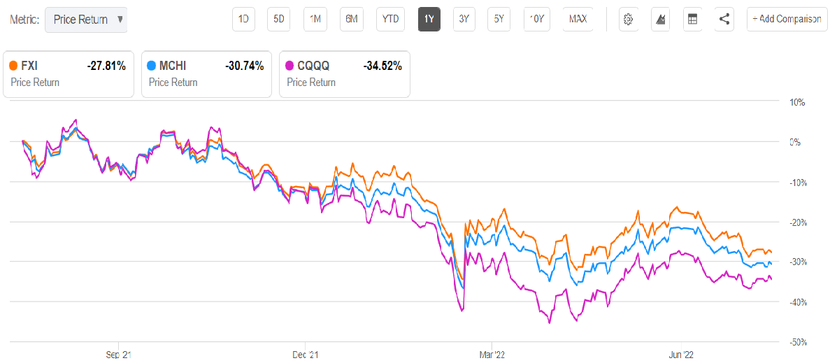Click the FXI price return card
Image resolution: width=830 pixels, height=363 pixels.
tap(69, 73)
